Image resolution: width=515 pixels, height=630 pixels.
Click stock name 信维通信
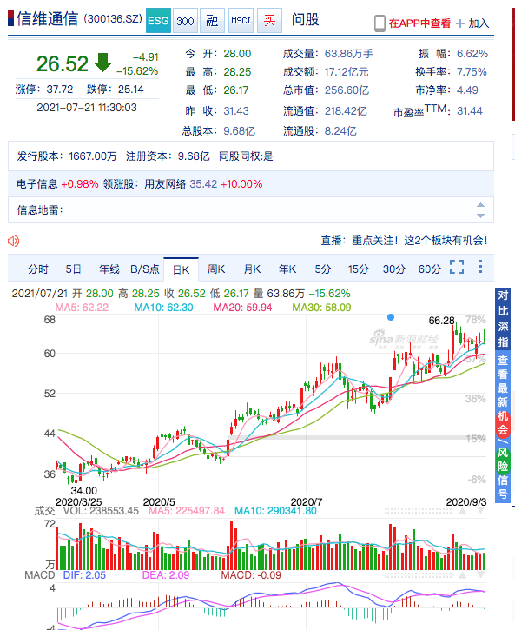pos(48,19)
